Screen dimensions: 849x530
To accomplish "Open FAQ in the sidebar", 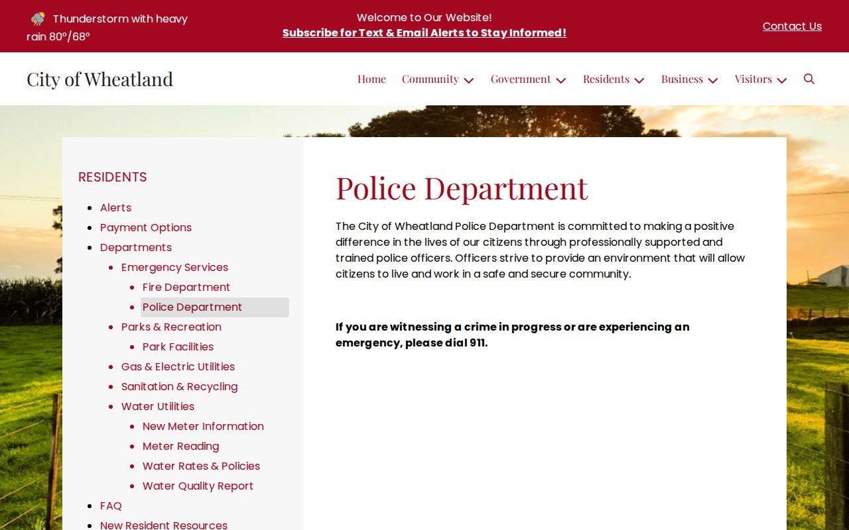I will 111,505.
